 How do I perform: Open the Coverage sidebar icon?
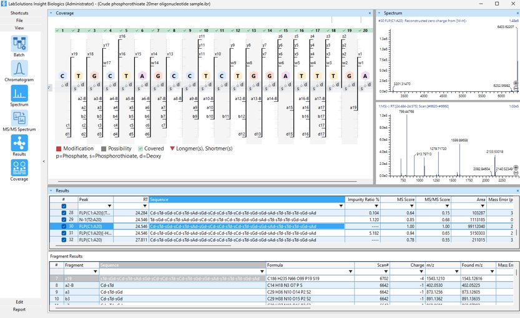pos(19,167)
